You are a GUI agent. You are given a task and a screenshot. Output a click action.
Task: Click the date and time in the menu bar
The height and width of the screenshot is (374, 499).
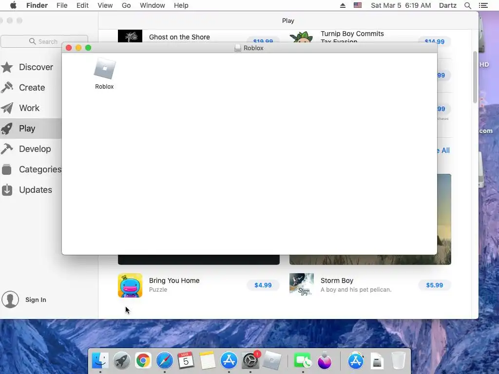(x=401, y=5)
